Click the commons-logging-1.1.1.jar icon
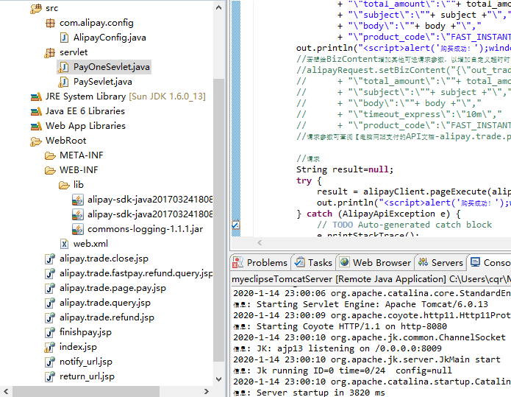The width and height of the screenshot is (511, 397). pyautogui.click(x=77, y=229)
